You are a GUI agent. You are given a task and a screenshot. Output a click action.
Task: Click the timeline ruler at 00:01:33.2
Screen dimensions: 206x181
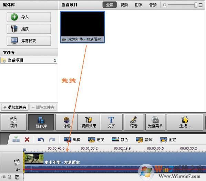coord(89,148)
